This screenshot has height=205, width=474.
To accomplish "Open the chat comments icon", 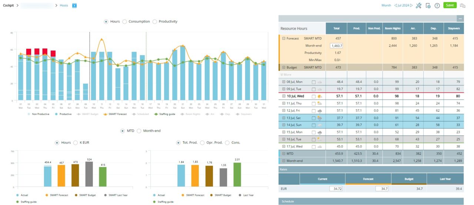I will [463, 6].
